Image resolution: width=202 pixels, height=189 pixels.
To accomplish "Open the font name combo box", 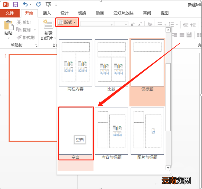I will click(x=97, y=24).
